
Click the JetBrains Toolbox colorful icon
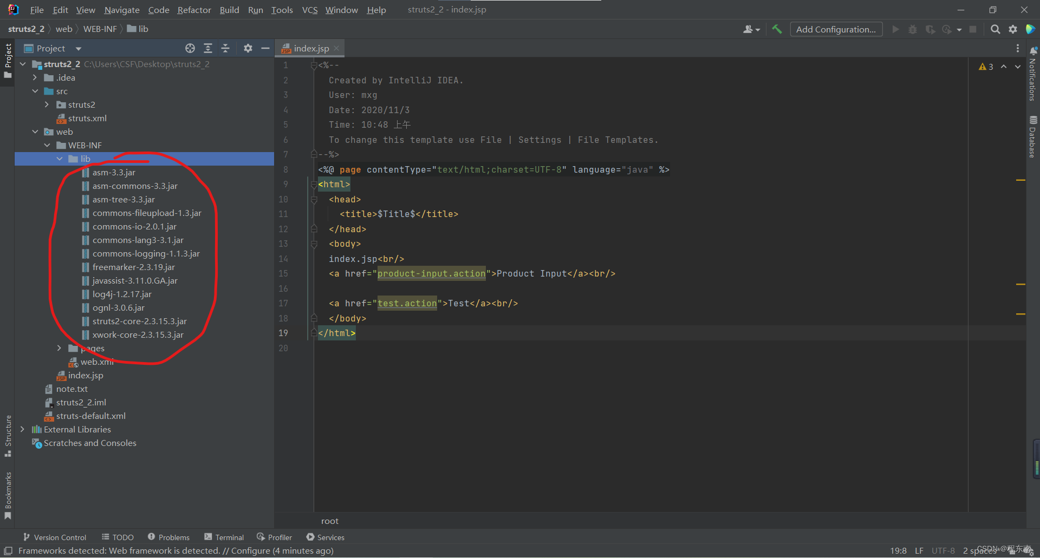point(1030,29)
